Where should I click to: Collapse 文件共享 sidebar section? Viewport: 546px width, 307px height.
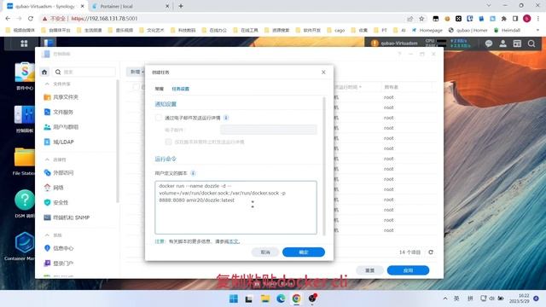(x=47, y=84)
